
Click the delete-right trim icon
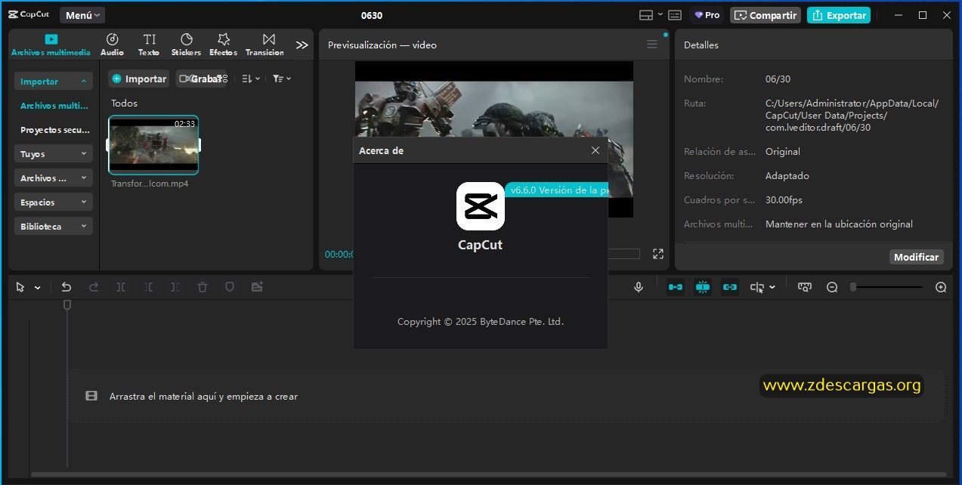click(175, 287)
